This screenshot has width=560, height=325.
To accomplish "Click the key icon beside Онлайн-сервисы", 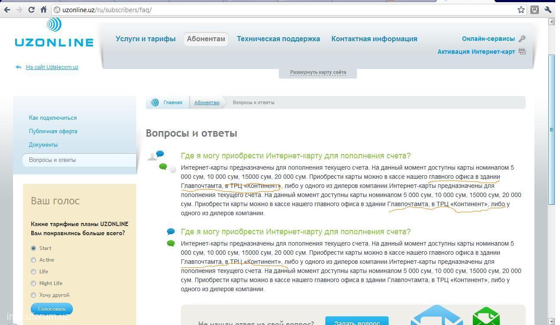I will point(522,39).
